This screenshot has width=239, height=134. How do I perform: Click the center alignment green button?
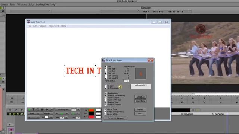pos(62,114)
